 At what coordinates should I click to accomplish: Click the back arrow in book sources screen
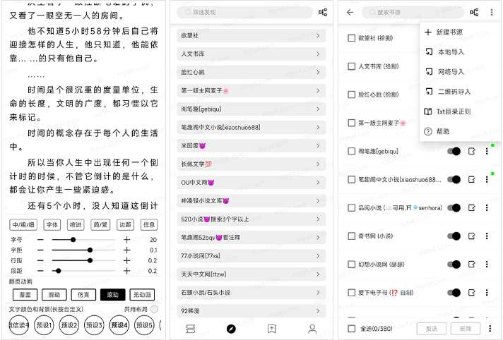[350, 12]
